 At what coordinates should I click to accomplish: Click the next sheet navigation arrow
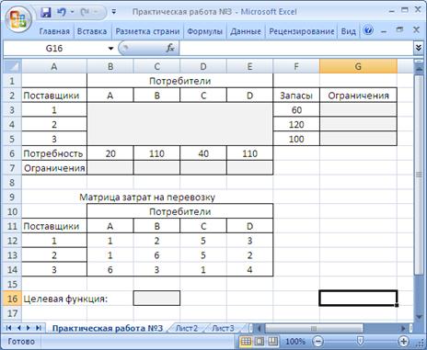(x=29, y=328)
